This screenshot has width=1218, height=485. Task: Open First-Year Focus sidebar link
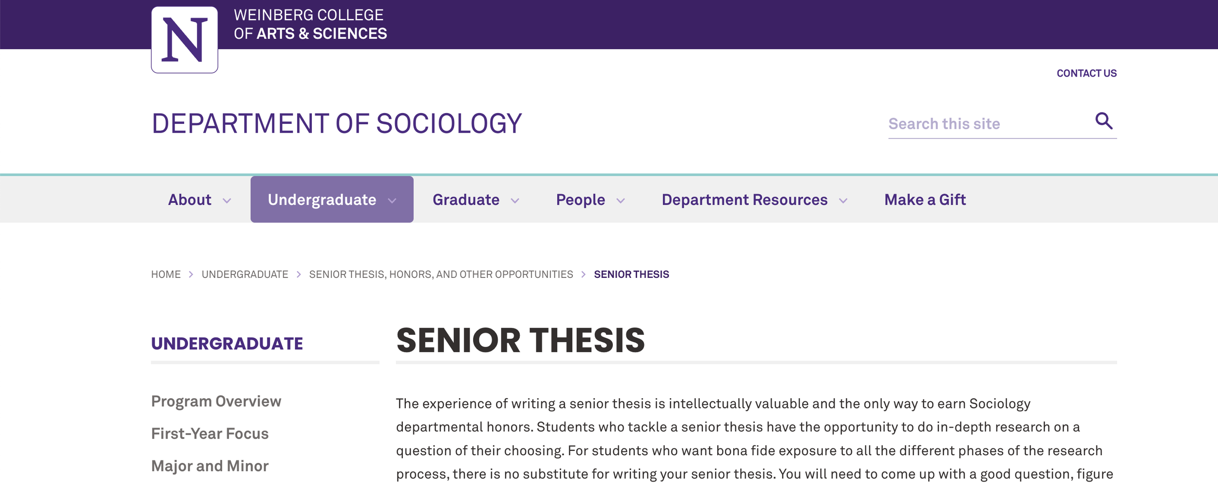point(209,433)
